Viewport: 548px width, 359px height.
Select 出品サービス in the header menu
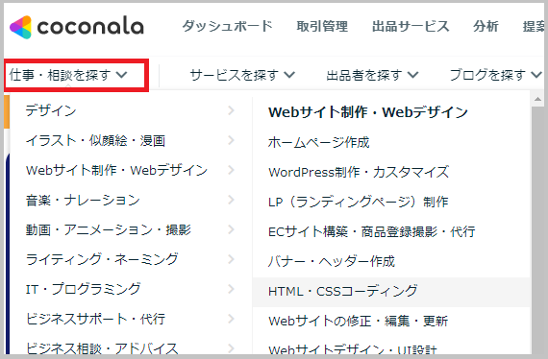(411, 26)
